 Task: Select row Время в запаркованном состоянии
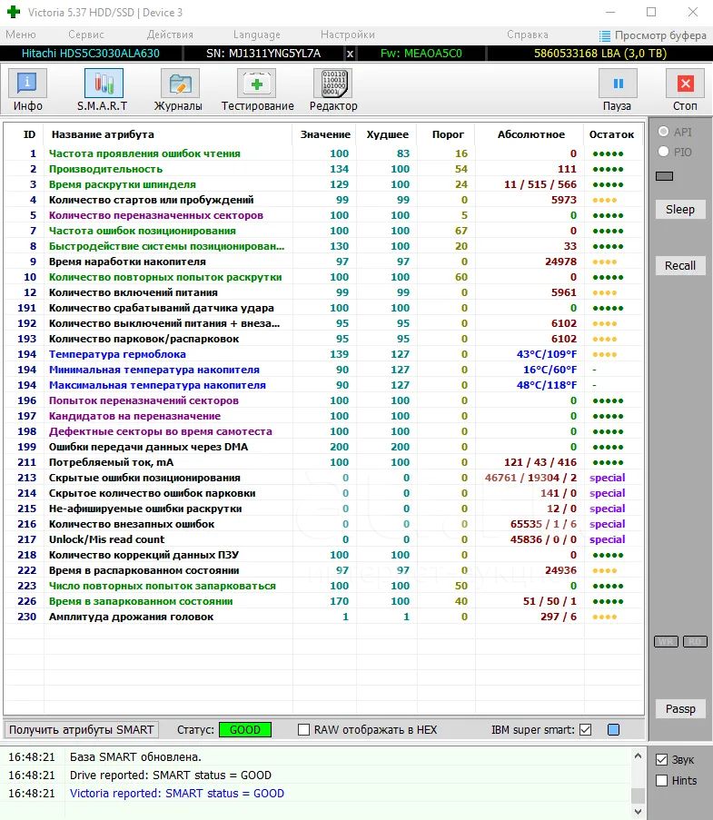[324, 601]
